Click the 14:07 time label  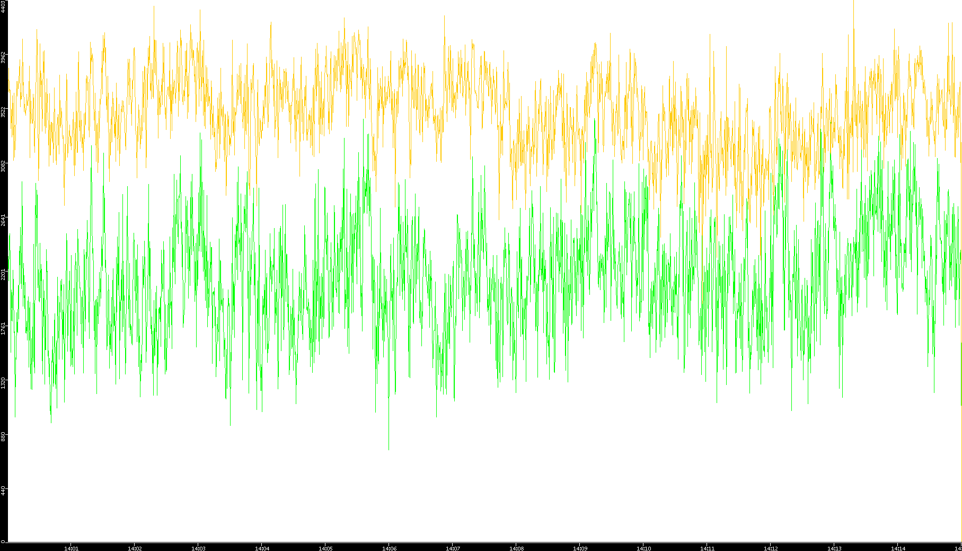tap(453, 548)
